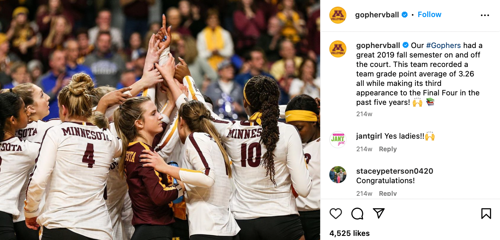Click the volleyball team huddle photo
The width and height of the screenshot is (500, 240).
click(160, 120)
